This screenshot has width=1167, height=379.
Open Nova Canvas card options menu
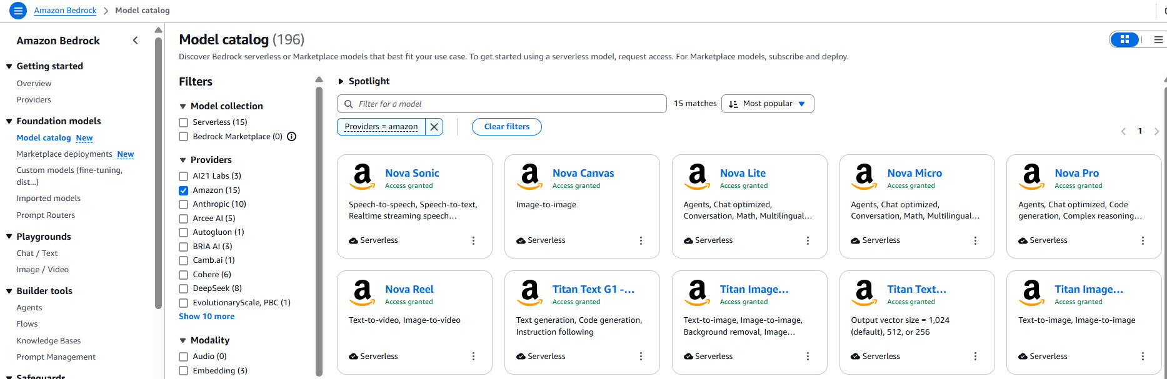click(641, 240)
